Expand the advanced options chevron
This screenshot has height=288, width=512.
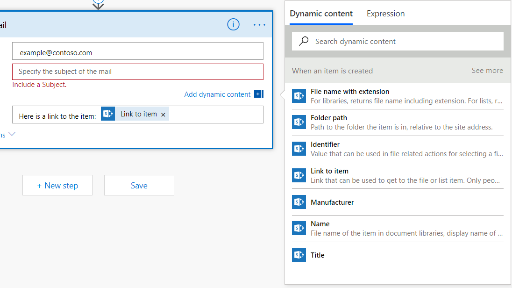[12, 134]
